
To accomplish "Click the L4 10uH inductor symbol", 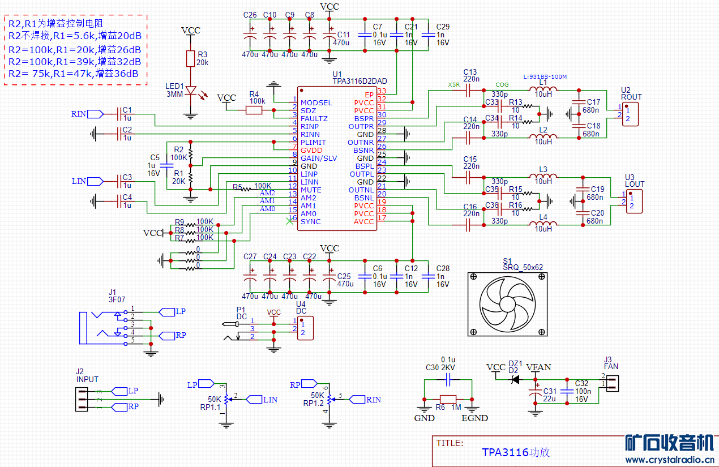I will click(x=543, y=224).
